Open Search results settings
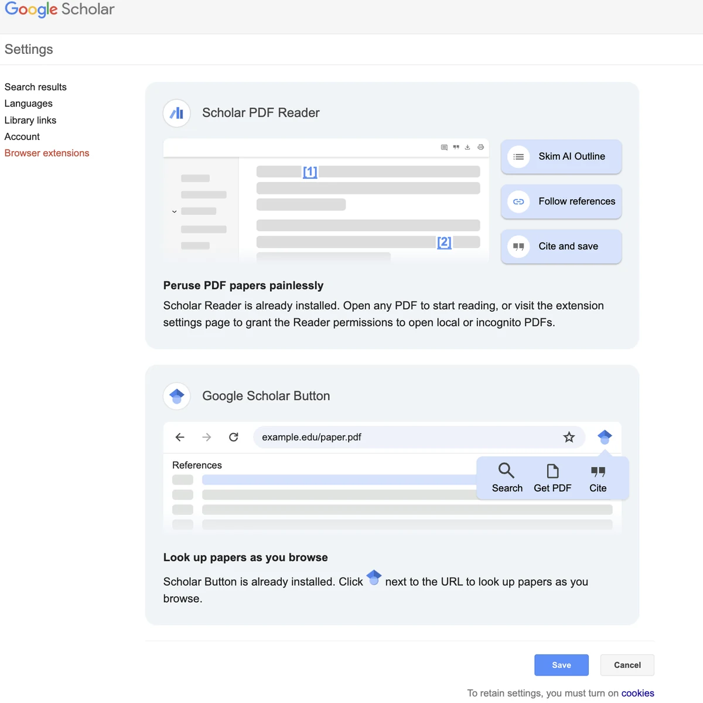The height and width of the screenshot is (703, 703). 36,87
